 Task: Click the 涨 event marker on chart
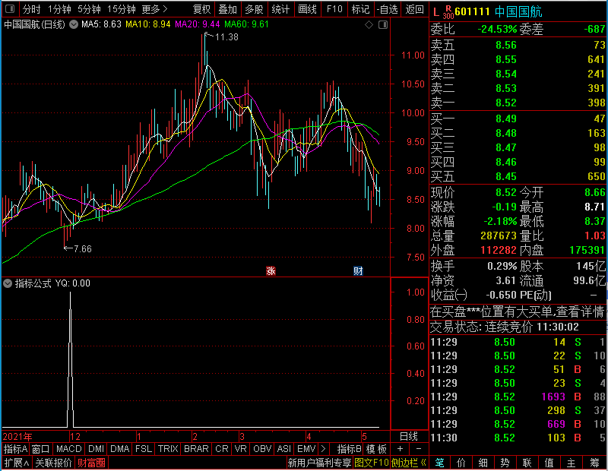[x=271, y=271]
